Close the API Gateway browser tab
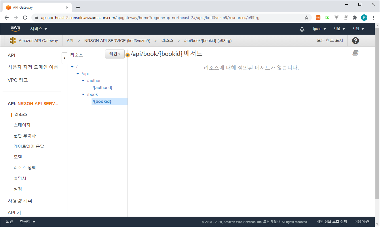Viewport: 380px width, 227px height. (67, 7)
